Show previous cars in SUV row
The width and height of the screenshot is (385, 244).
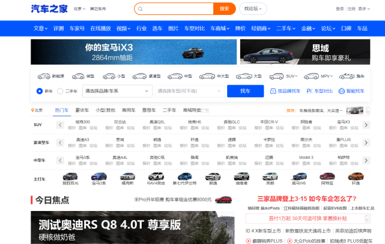point(60,125)
